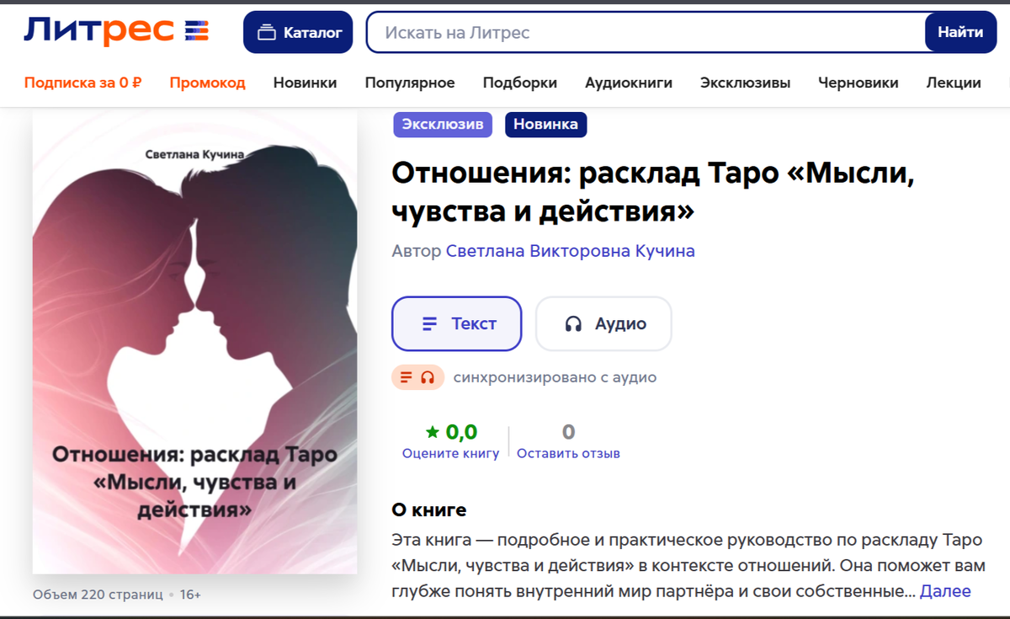1010x619 pixels.
Task: Toggle the Эксклюзив badge
Action: pyautogui.click(x=443, y=124)
